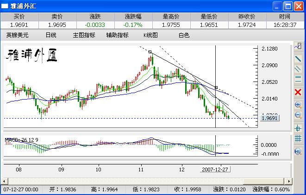This screenshot has width=306, height=195.
Task: Open the 日线 timeframe menu
Action: click(51, 35)
